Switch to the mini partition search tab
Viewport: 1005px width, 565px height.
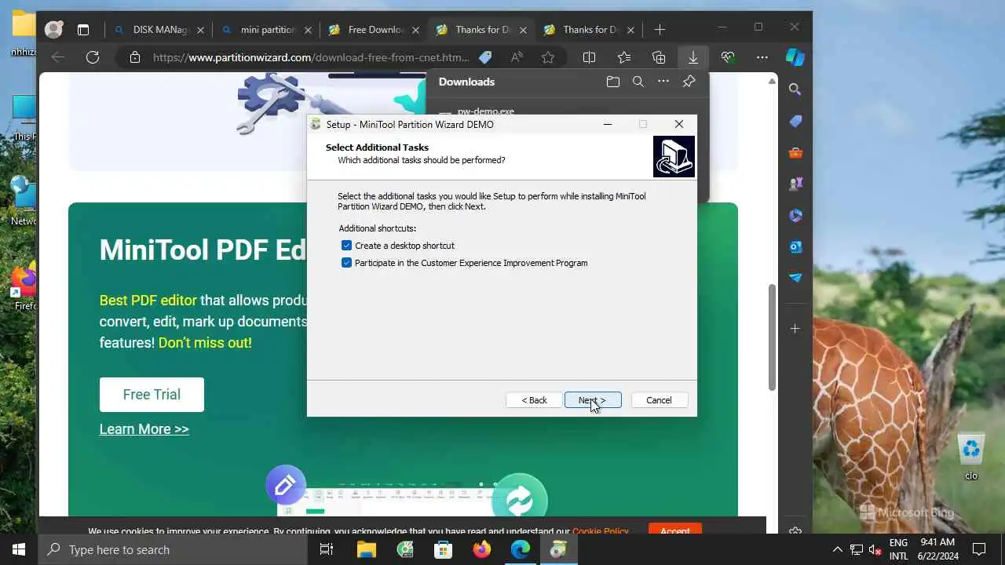click(x=266, y=30)
